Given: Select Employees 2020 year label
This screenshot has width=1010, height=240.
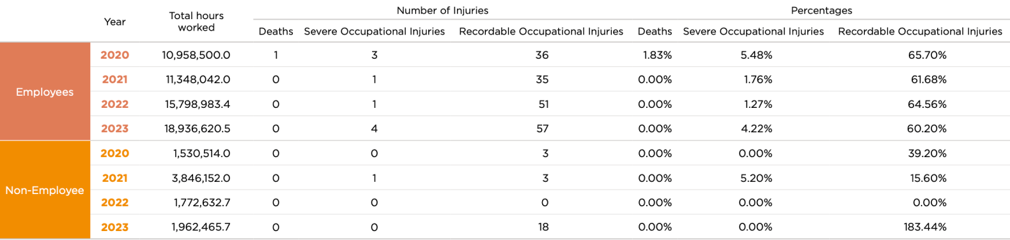Looking at the screenshot, I should point(114,55).
